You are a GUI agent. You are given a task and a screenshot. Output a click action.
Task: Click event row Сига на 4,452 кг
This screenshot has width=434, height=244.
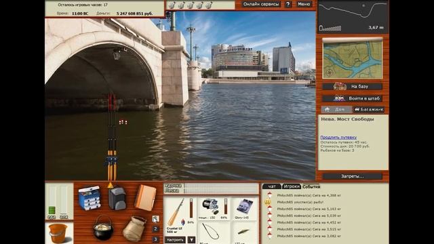[309, 222]
